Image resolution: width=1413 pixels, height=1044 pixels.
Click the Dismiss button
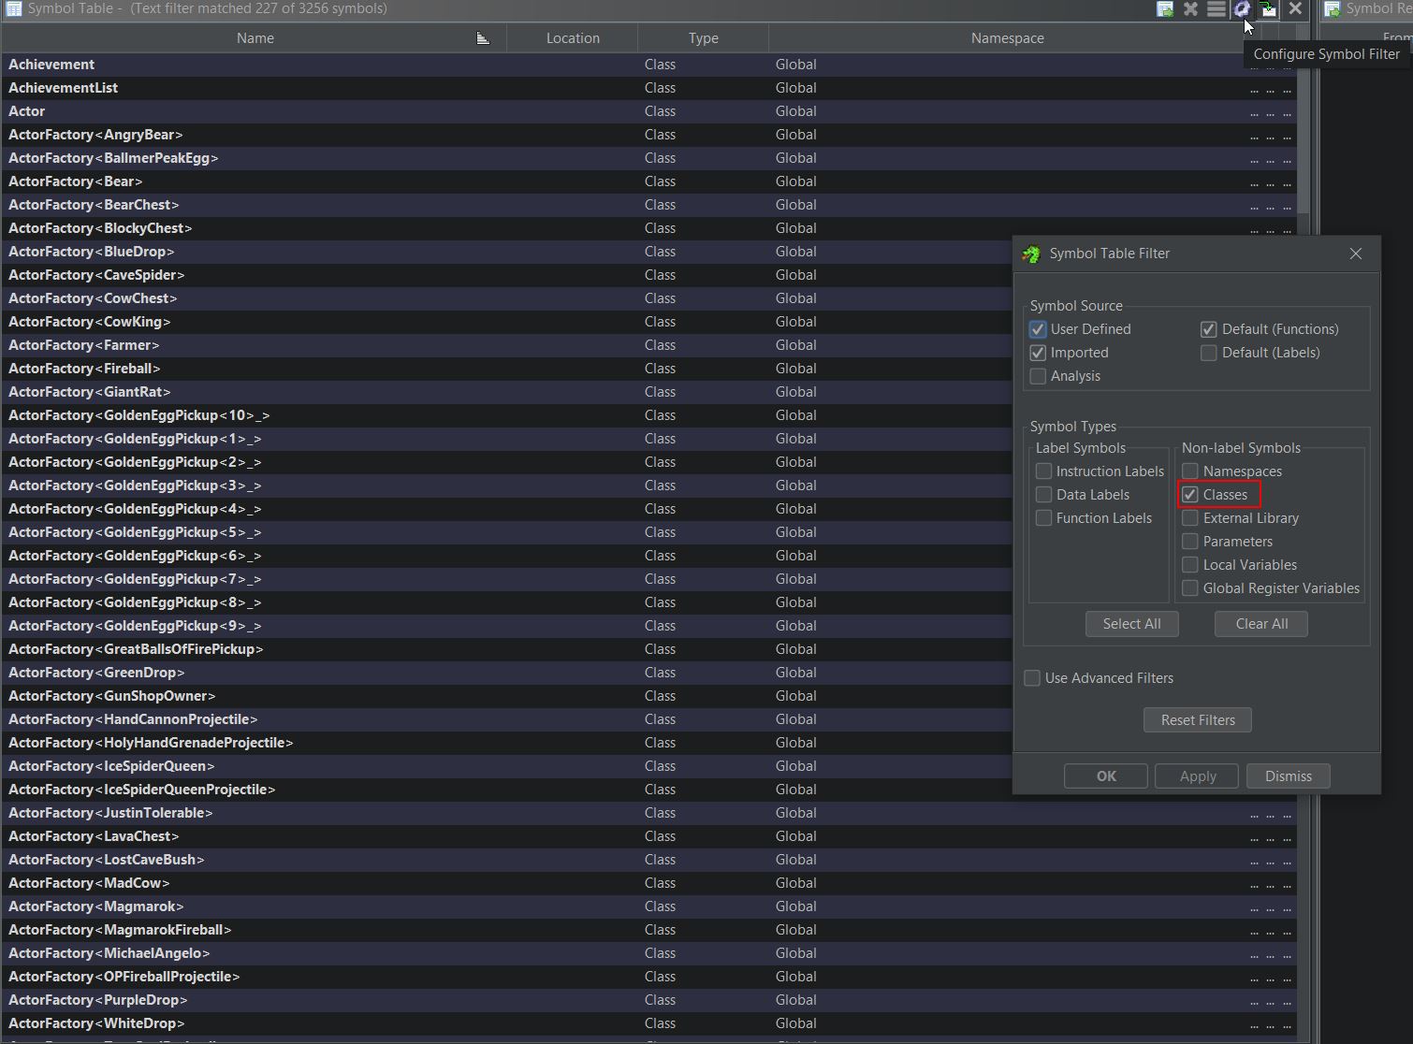[x=1289, y=776]
